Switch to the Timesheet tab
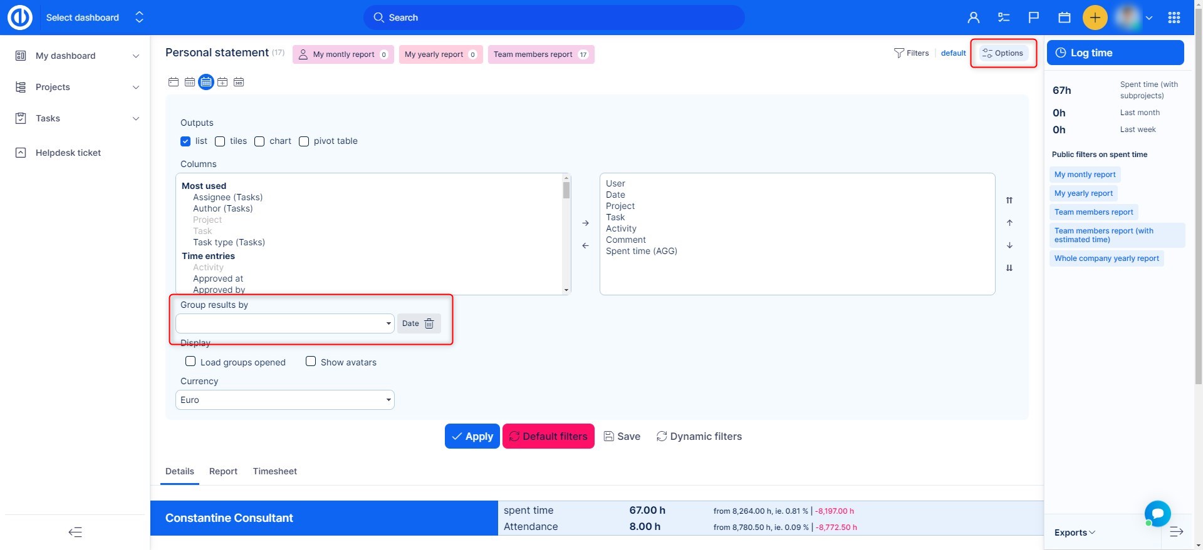Screen dimensions: 1203x550 [x=274, y=471]
